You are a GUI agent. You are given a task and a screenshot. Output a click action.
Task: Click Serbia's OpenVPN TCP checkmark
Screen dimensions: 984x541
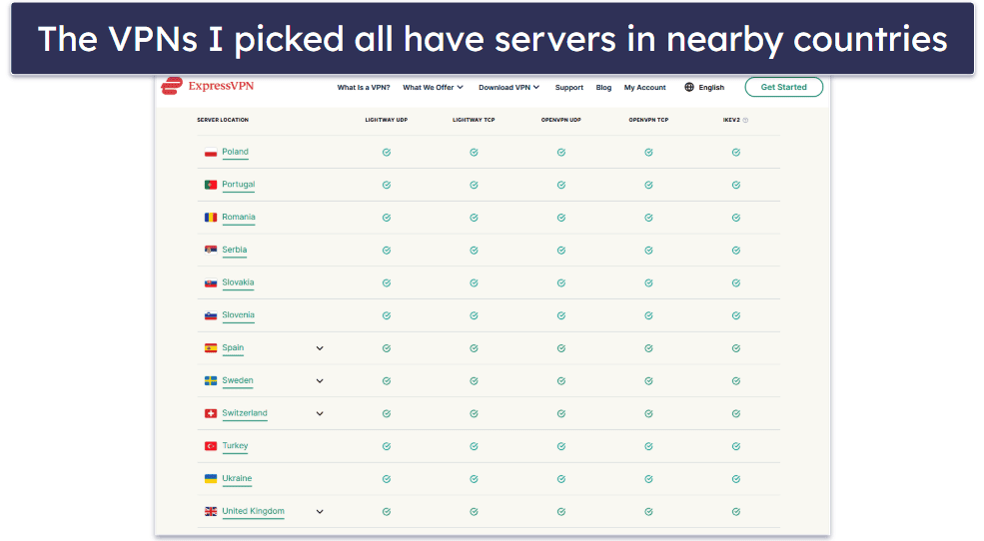coord(648,251)
